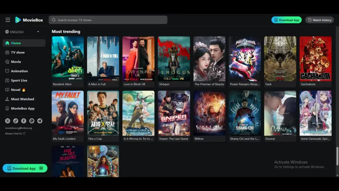
Task: Open the Love Is Blind: UK poster
Action: click(x=138, y=59)
